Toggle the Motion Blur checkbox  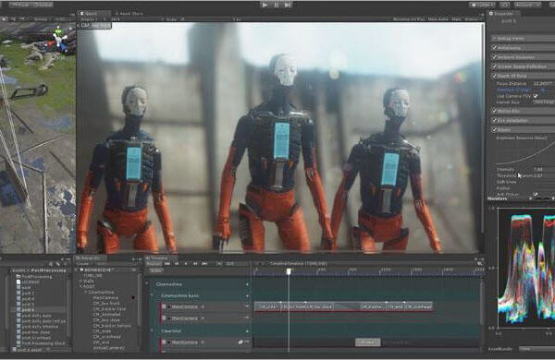[x=495, y=111]
